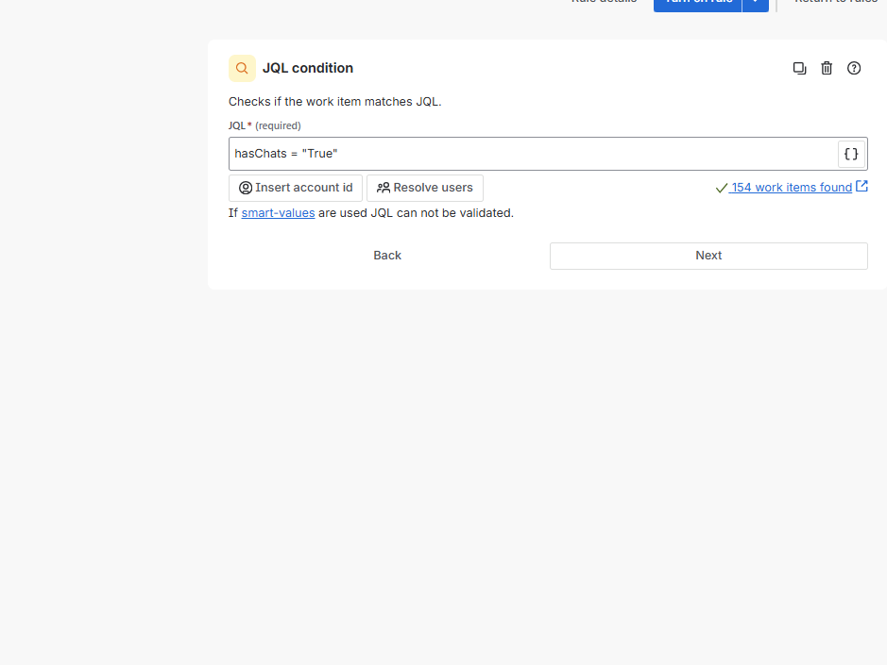Click the JQL required field label
The image size is (887, 665).
264,125
